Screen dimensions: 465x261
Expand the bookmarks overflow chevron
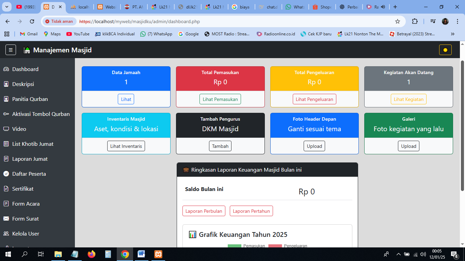tap(452, 34)
